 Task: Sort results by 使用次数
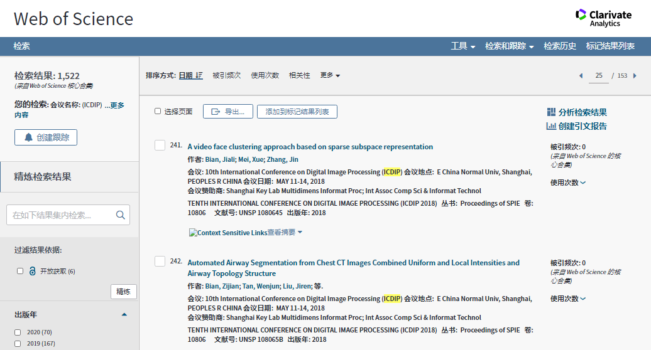click(265, 75)
